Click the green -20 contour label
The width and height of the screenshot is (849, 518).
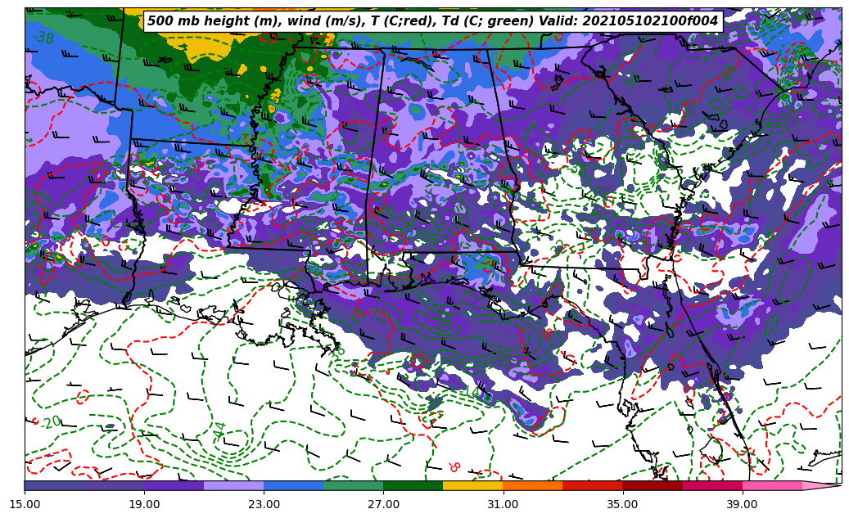(x=50, y=422)
